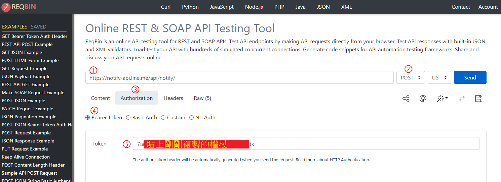
Task: Switch to the Headers tab
Action: 173,98
